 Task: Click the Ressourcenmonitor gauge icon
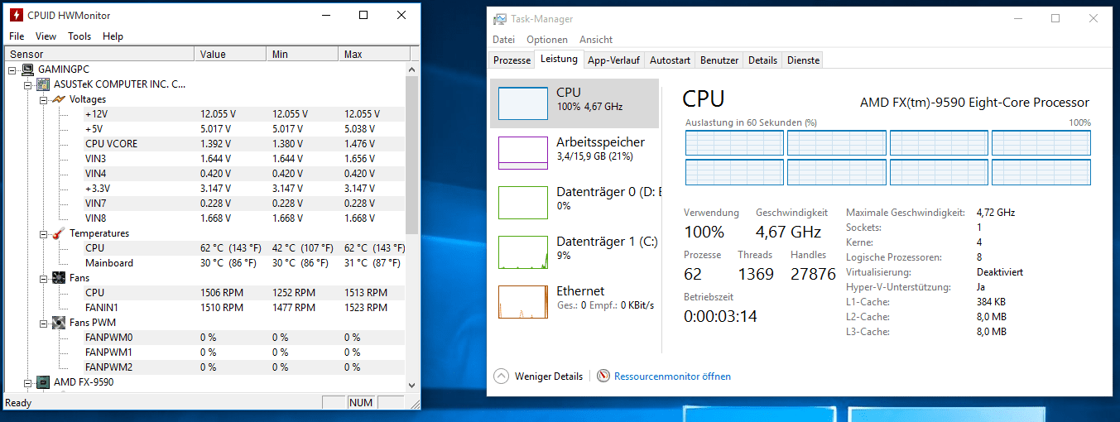tap(603, 376)
